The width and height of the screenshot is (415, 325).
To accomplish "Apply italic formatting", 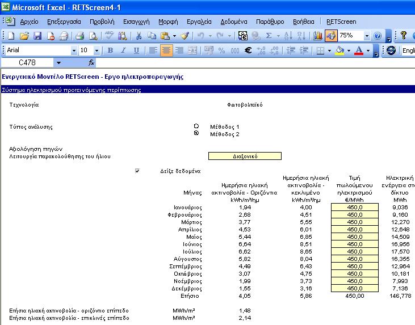I will point(123,50).
